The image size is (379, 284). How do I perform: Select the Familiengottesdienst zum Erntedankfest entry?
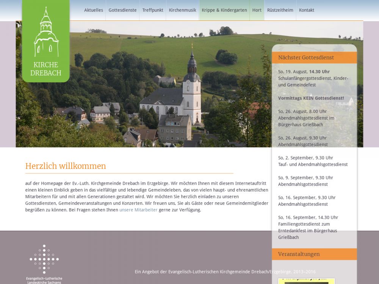pyautogui.click(x=308, y=227)
